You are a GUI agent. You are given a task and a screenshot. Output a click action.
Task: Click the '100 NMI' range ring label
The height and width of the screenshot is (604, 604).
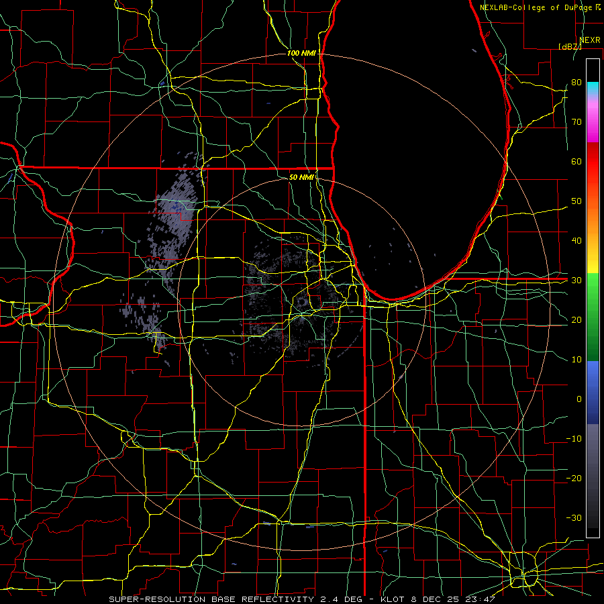[301, 53]
